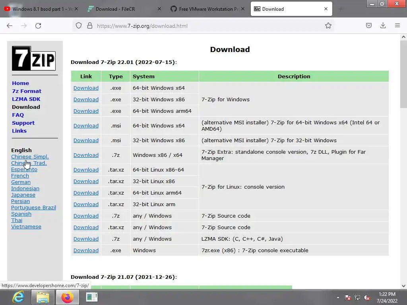Show hidden tray icons arrow
The width and height of the screenshot is (407, 305).
(338, 297)
